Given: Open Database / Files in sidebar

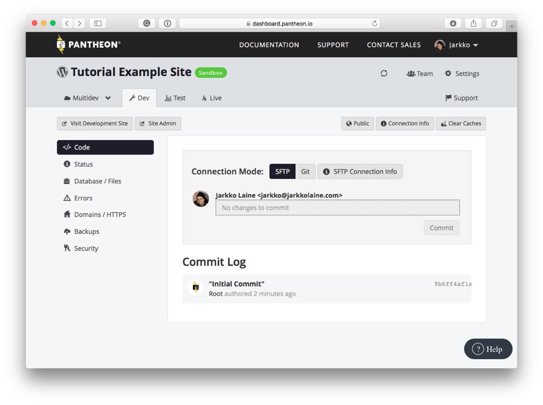Looking at the screenshot, I should click(97, 181).
